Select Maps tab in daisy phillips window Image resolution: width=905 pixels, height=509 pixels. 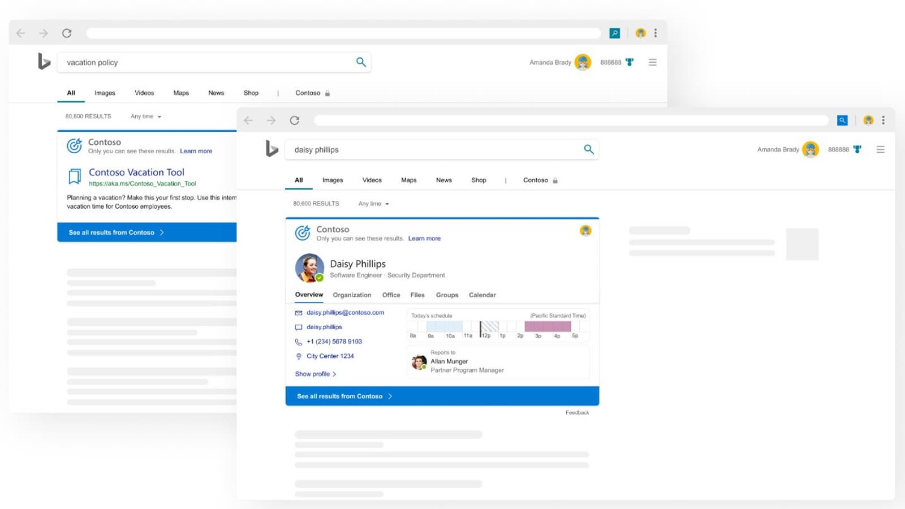tap(409, 180)
